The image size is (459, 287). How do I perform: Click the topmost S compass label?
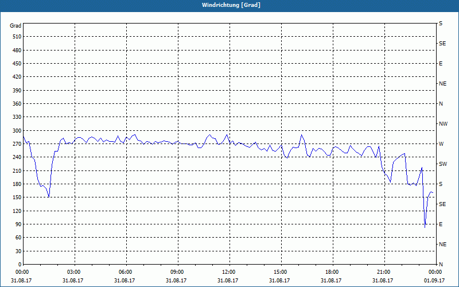click(x=441, y=24)
